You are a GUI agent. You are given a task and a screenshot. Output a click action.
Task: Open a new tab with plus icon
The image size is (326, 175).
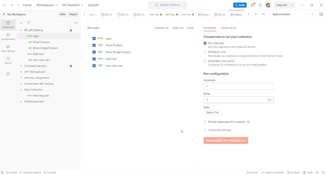[256, 14]
